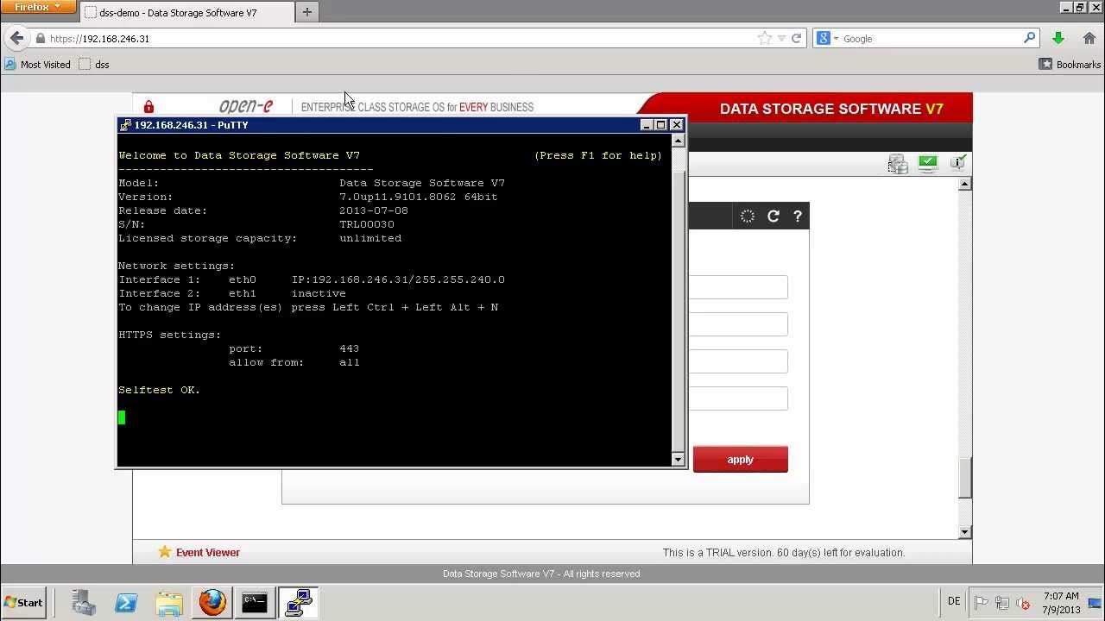Image resolution: width=1105 pixels, height=621 pixels.
Task: Click the DSS page scrollbar thumb
Action: [965, 477]
